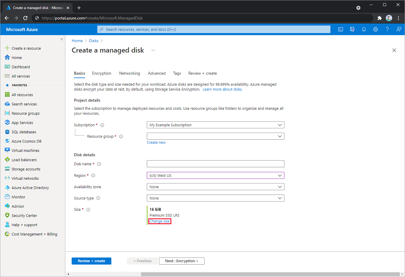Collapse the left sidebar menu
This screenshot has width=405, height=277.
[x=62, y=39]
